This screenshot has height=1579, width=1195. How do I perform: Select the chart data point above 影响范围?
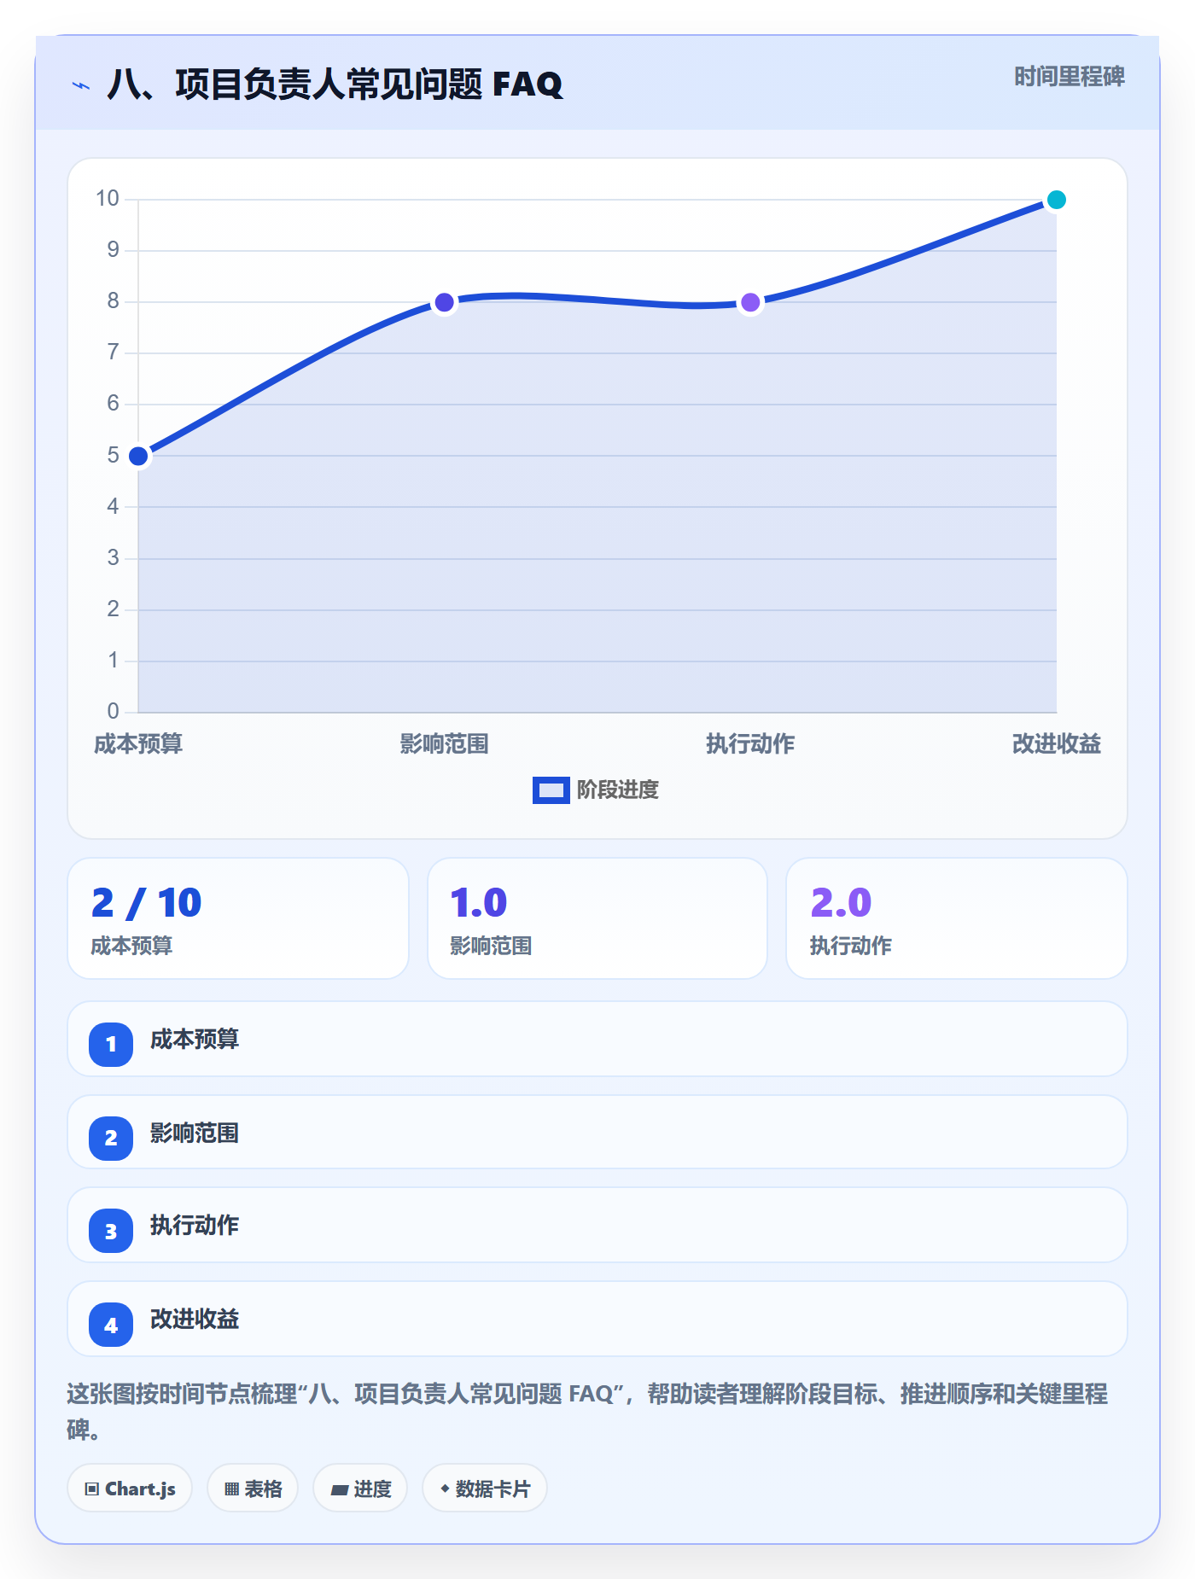[444, 302]
